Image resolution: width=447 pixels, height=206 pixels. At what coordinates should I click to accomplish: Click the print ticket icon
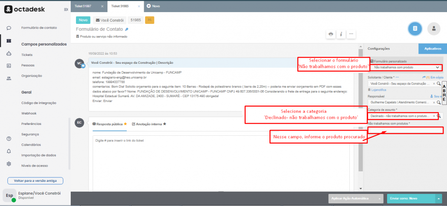[331, 34]
